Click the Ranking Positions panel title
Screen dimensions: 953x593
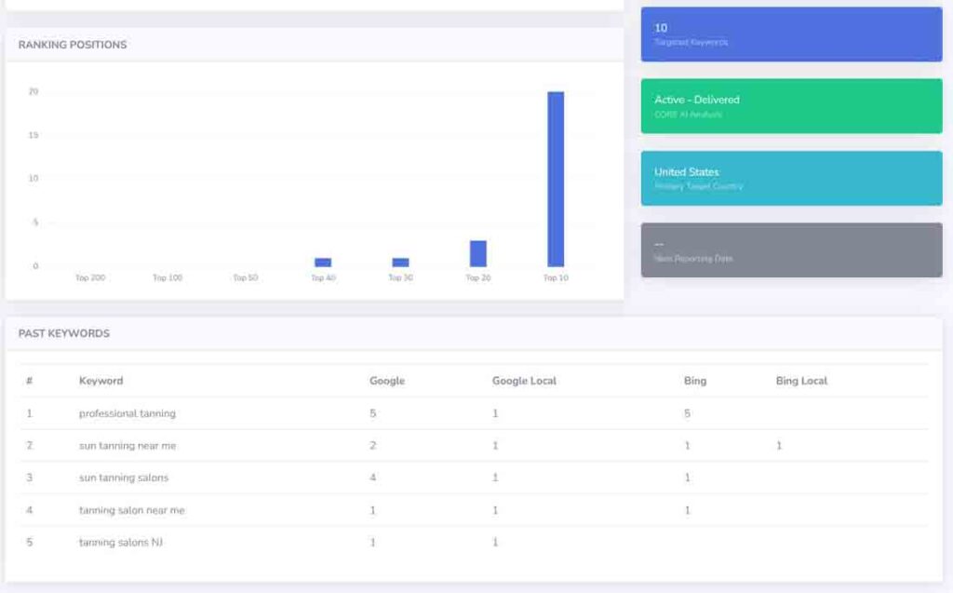pyautogui.click(x=73, y=45)
